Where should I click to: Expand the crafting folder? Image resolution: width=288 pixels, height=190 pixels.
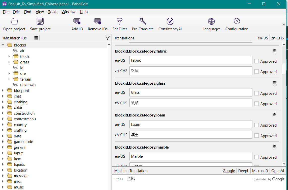point(3,130)
